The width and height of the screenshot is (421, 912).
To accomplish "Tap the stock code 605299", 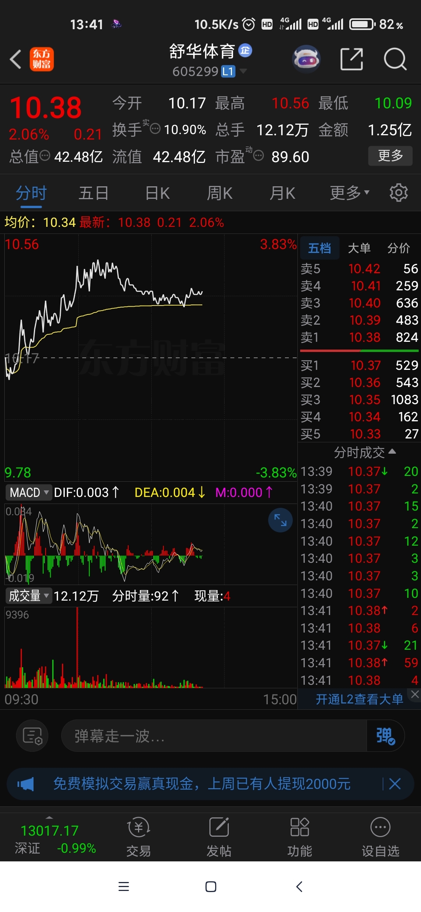I will [195, 71].
